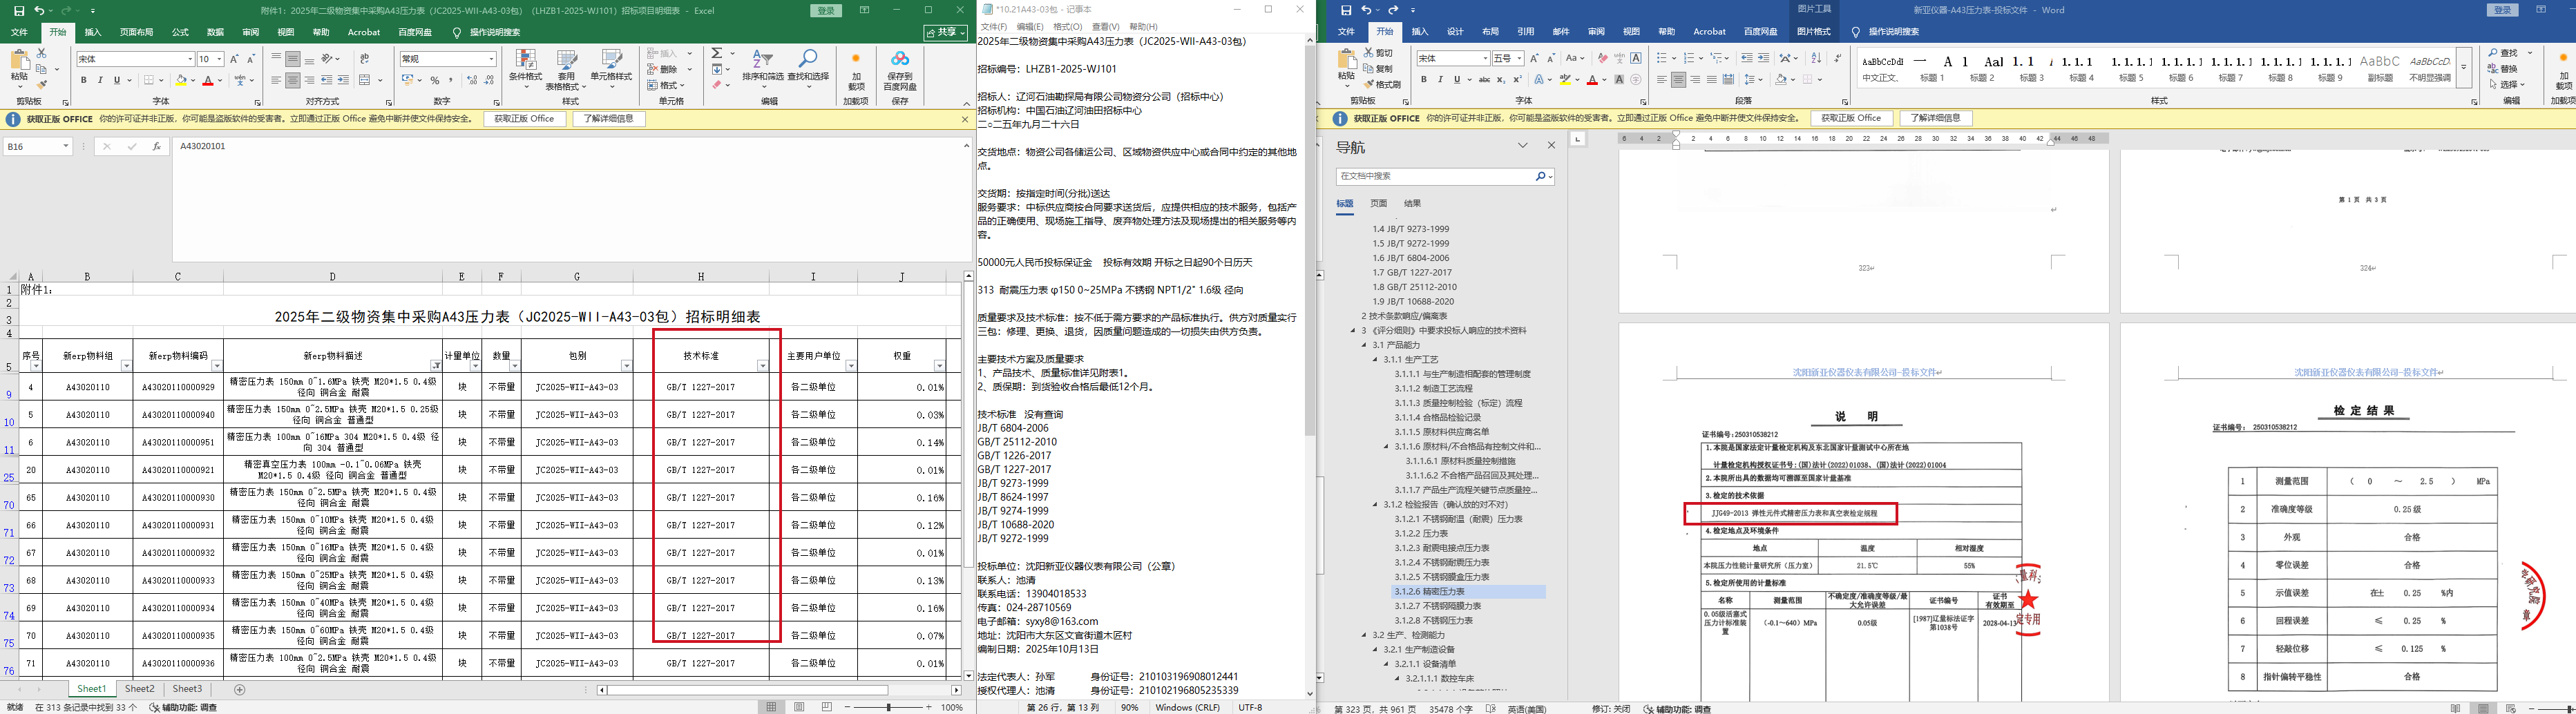Click the 登录 sign-in button in Excel
This screenshot has width=2576, height=714.
(826, 10)
